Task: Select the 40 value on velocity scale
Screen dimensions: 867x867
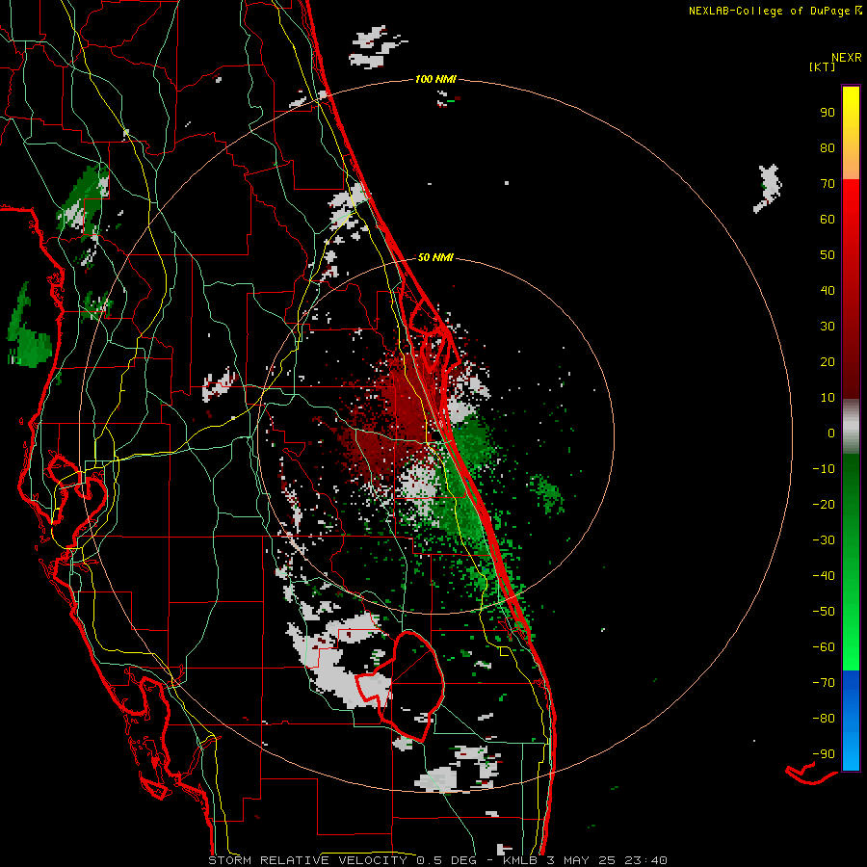Action: click(828, 290)
